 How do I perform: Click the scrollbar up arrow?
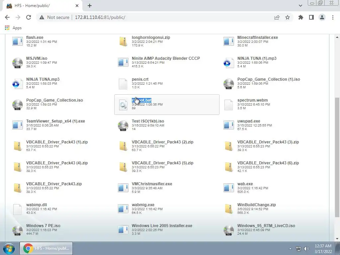click(x=337, y=37)
